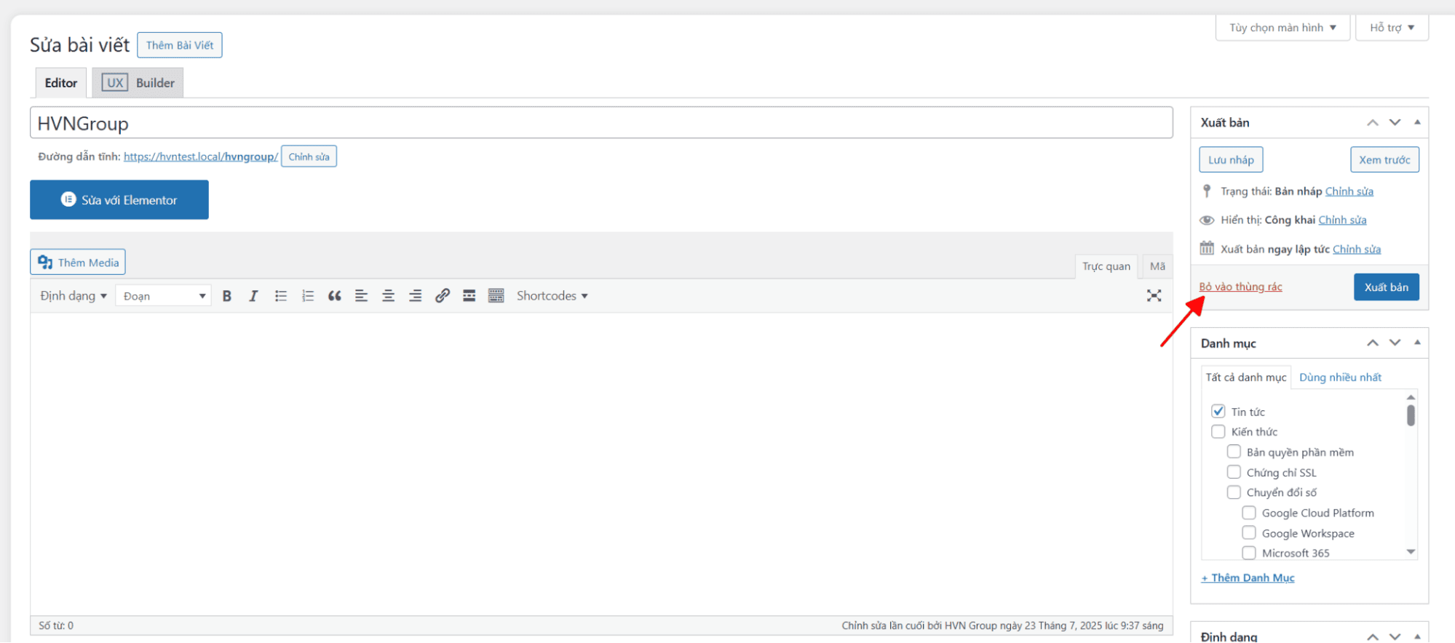Screen dimensions: 1455x643
Task: Click the Xuất bản publish button
Action: [x=1386, y=287]
